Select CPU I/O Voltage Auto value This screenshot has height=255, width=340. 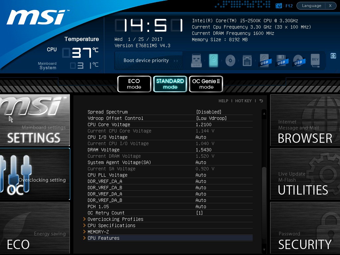tap(201, 137)
